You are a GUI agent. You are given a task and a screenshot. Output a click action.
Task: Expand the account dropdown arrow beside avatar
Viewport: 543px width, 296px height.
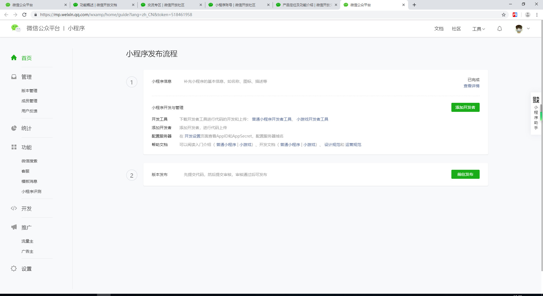pos(528,29)
